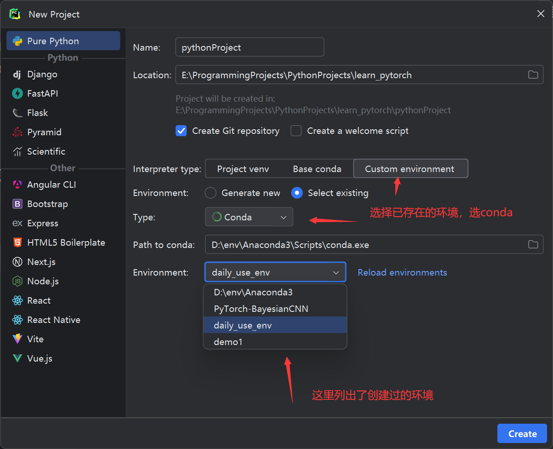The height and width of the screenshot is (449, 553).
Task: Click the FastAPI lightning icon
Action: (x=17, y=93)
